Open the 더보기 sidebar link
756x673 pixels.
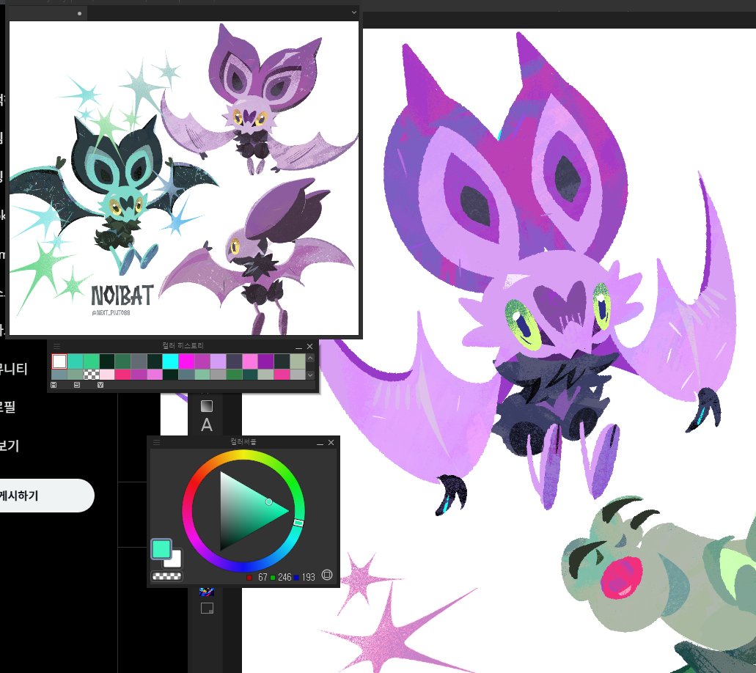(10, 446)
